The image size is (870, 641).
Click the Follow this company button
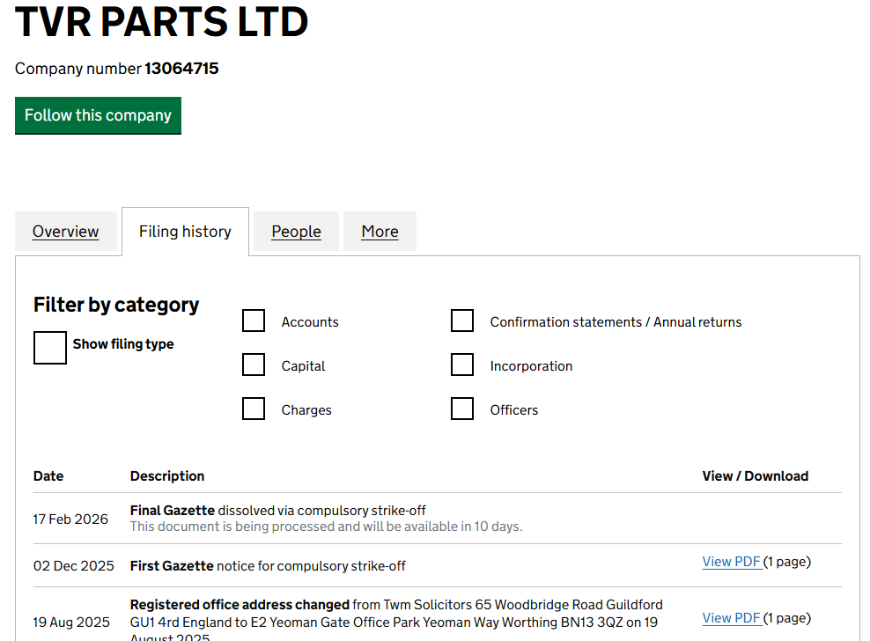98,115
